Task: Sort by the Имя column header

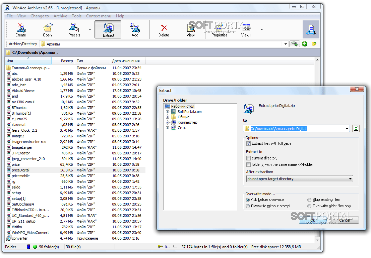Action: [x=28, y=61]
